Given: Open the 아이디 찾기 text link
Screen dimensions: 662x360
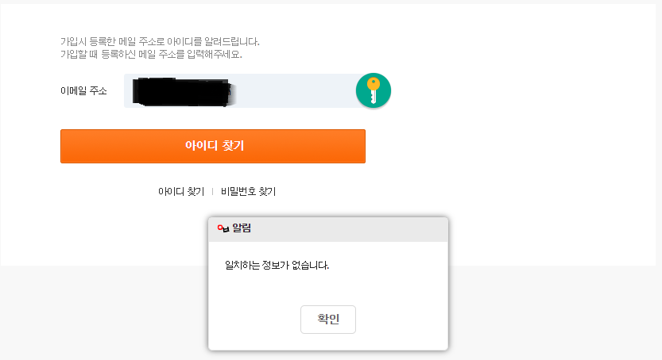Looking at the screenshot, I should coord(181,191).
